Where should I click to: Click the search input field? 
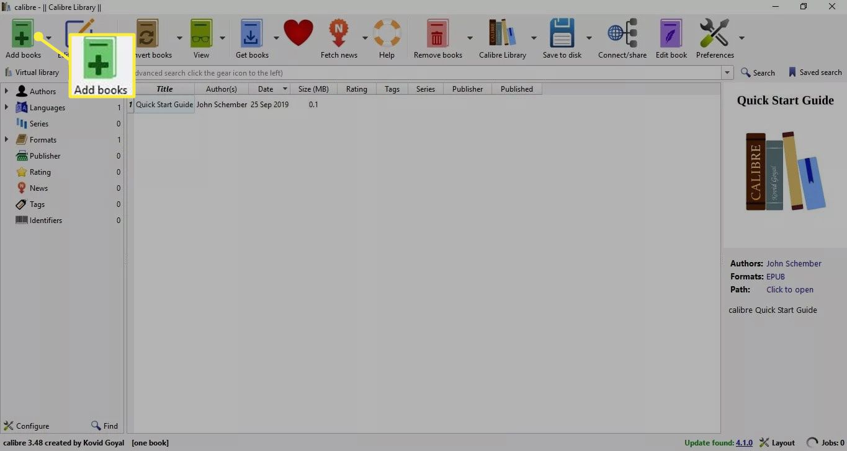tap(425, 73)
